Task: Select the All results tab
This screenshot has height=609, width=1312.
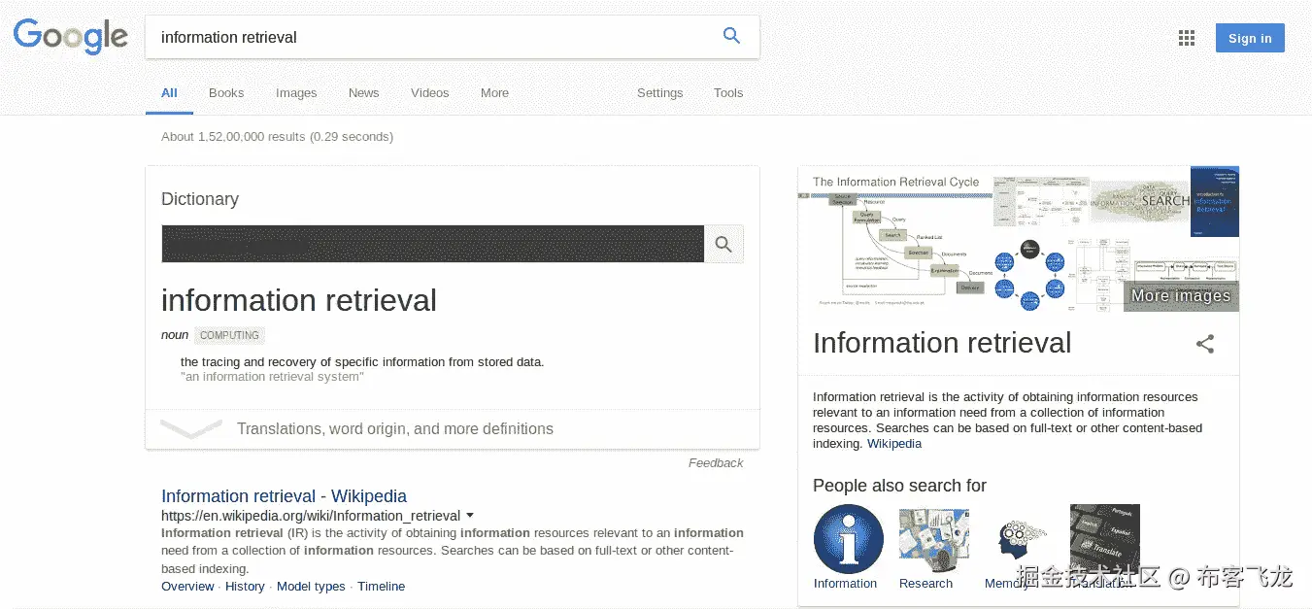Action: point(169,93)
